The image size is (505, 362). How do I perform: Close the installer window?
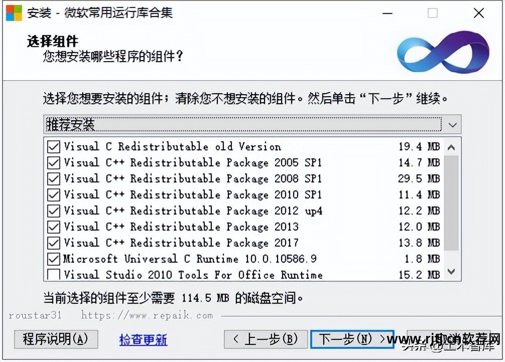click(478, 13)
